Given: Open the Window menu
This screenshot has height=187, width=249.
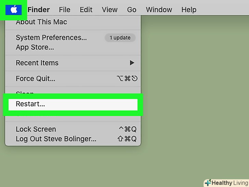Looking at the screenshot, I should tap(159, 10).
